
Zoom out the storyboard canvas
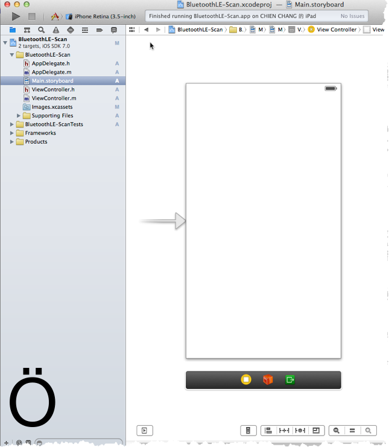pos(337,431)
